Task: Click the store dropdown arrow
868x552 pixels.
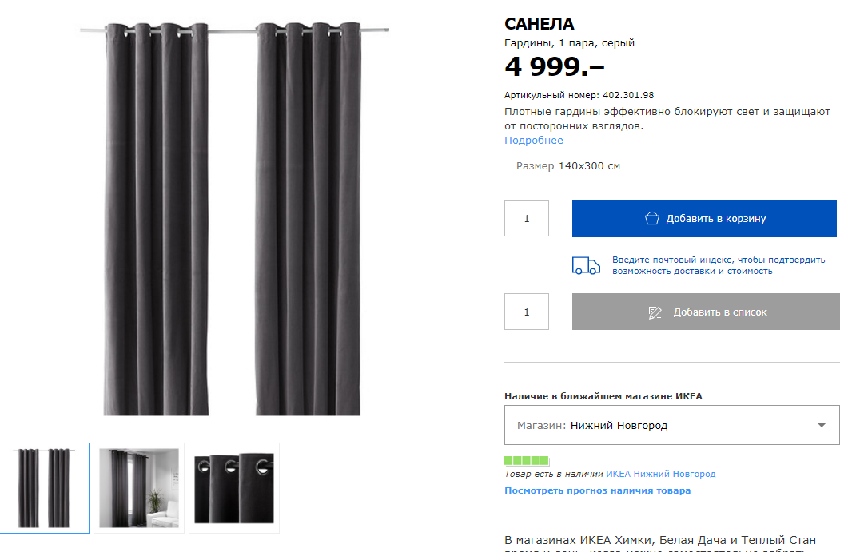Action: coord(822,425)
